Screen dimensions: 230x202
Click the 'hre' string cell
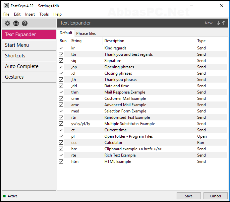point(74,149)
